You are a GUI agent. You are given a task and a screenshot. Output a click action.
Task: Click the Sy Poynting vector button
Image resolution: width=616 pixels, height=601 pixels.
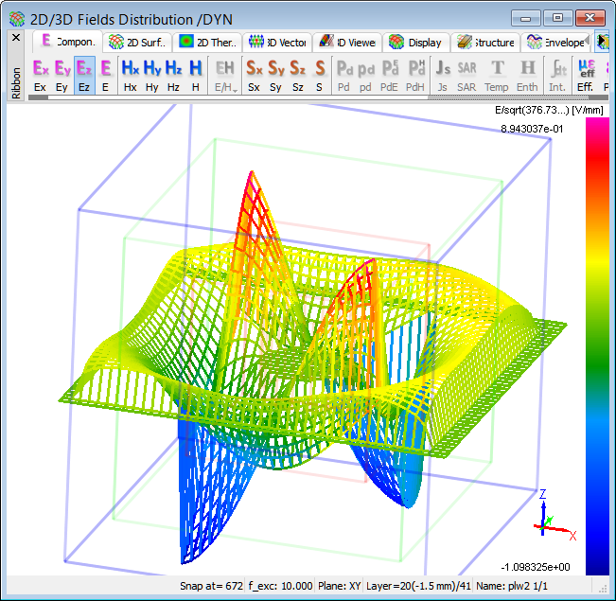click(276, 75)
